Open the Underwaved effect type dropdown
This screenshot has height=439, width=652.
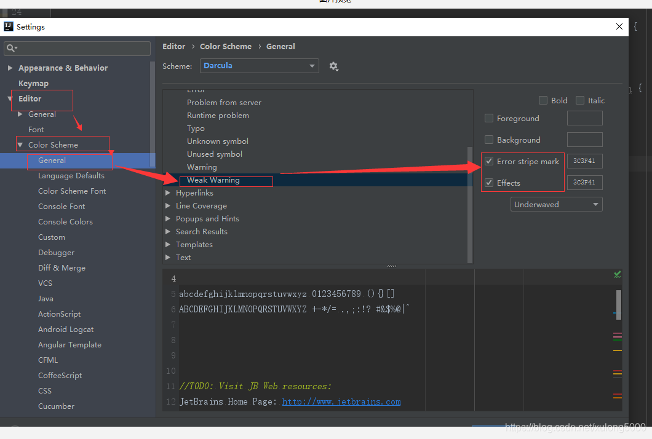click(x=556, y=204)
